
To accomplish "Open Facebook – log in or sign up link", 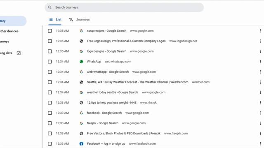I will coord(106,143).
